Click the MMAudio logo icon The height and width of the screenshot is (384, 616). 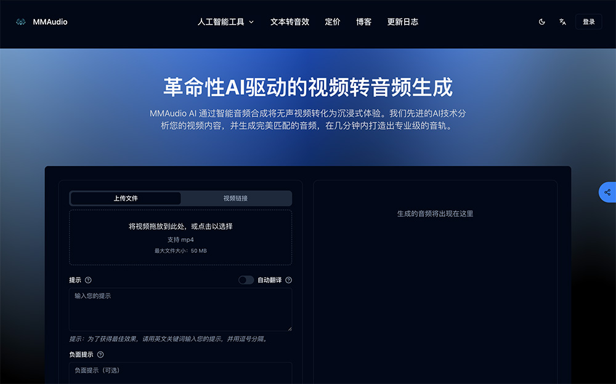pos(20,22)
